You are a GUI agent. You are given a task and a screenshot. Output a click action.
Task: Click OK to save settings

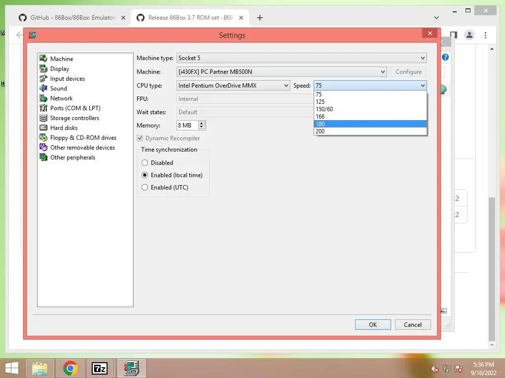click(373, 325)
